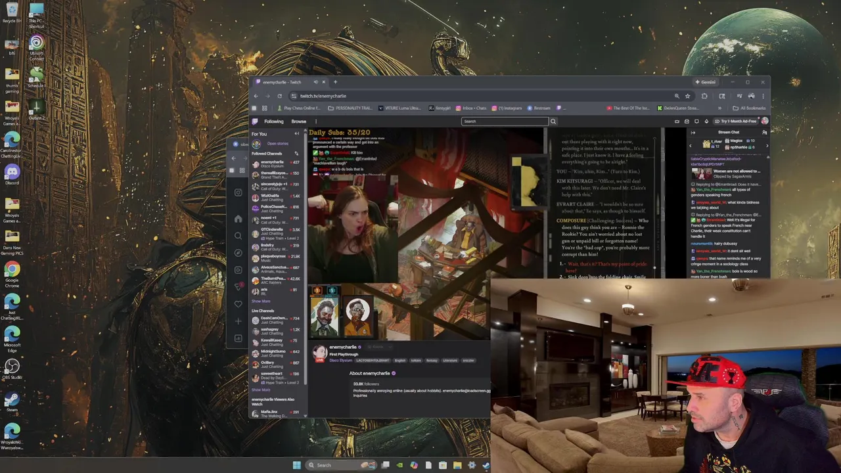Open the three-dot more menu beside Browse
The width and height of the screenshot is (841, 473).
[x=316, y=122]
